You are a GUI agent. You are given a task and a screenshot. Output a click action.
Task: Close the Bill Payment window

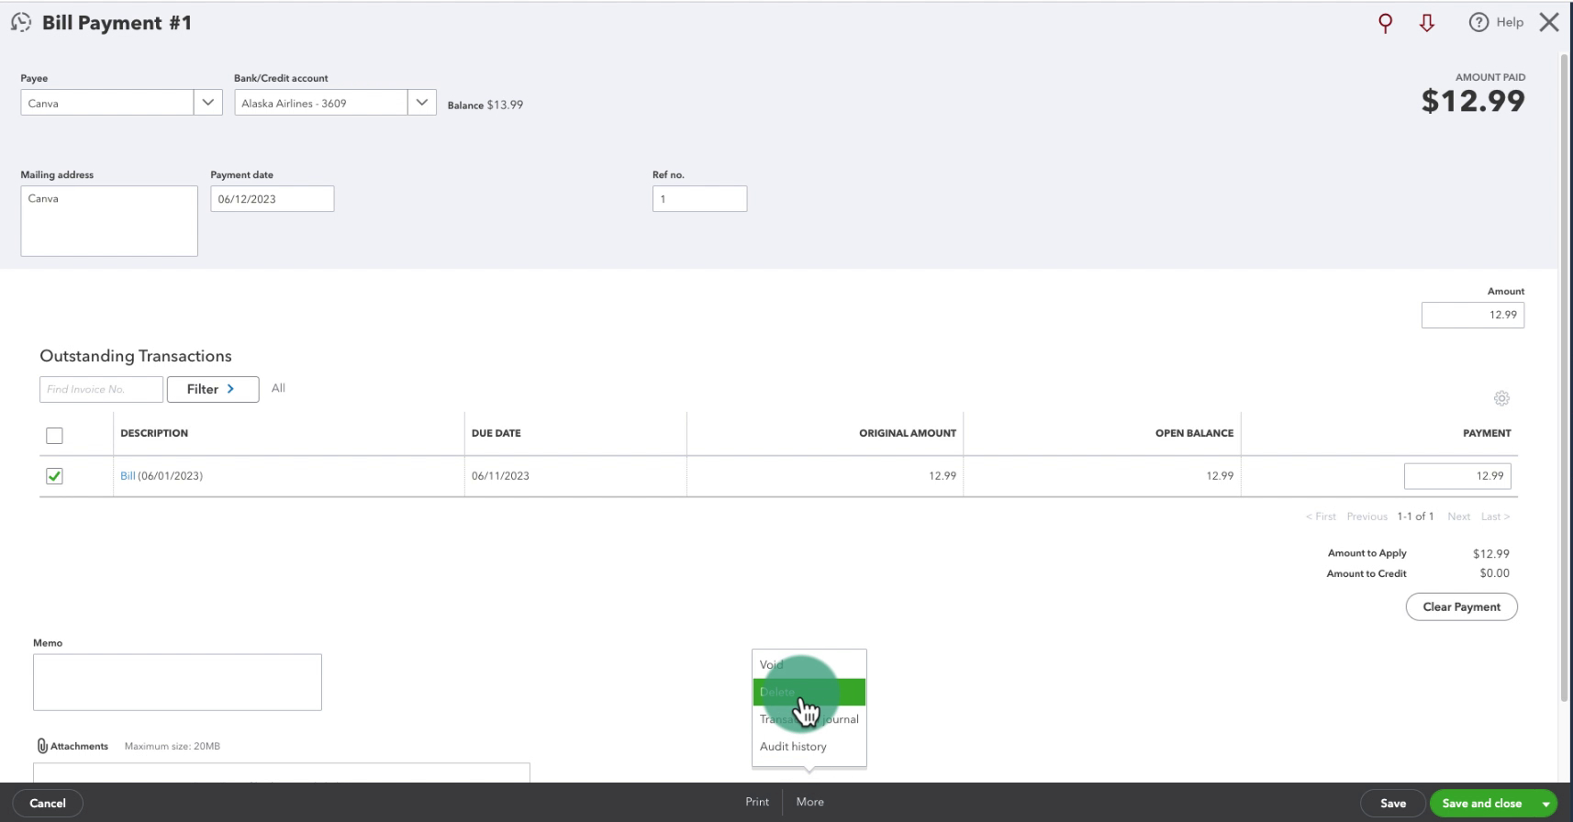pos(1549,23)
